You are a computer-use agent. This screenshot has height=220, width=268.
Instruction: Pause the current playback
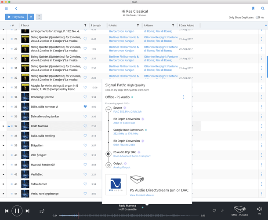(17, 211)
